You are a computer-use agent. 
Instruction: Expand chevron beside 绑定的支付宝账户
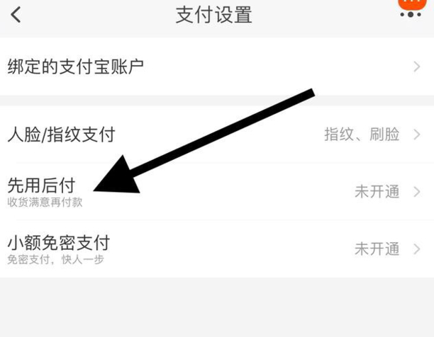point(417,67)
